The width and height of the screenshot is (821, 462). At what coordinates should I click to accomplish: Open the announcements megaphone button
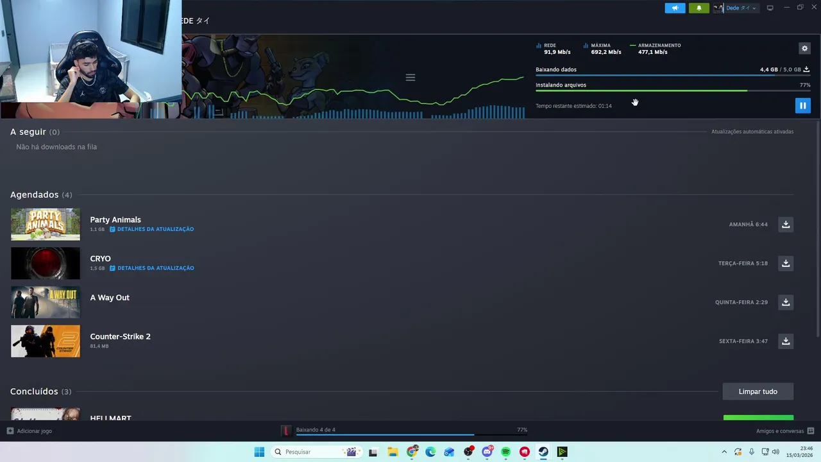click(x=675, y=8)
